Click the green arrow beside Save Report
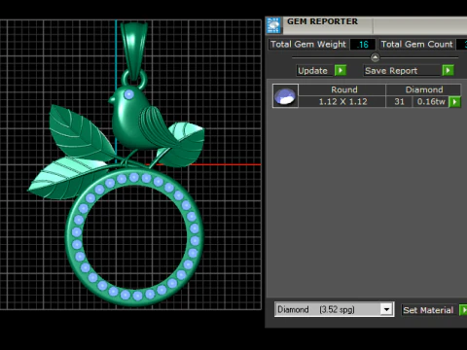 point(448,70)
